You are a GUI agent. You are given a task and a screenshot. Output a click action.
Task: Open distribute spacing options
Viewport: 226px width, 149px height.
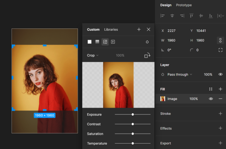point(221,16)
